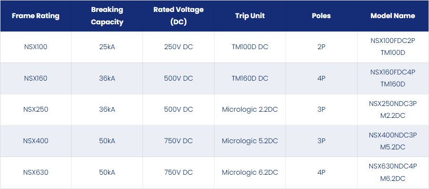
Task: Select the NSX100 frame rating cell
Action: tap(36, 47)
